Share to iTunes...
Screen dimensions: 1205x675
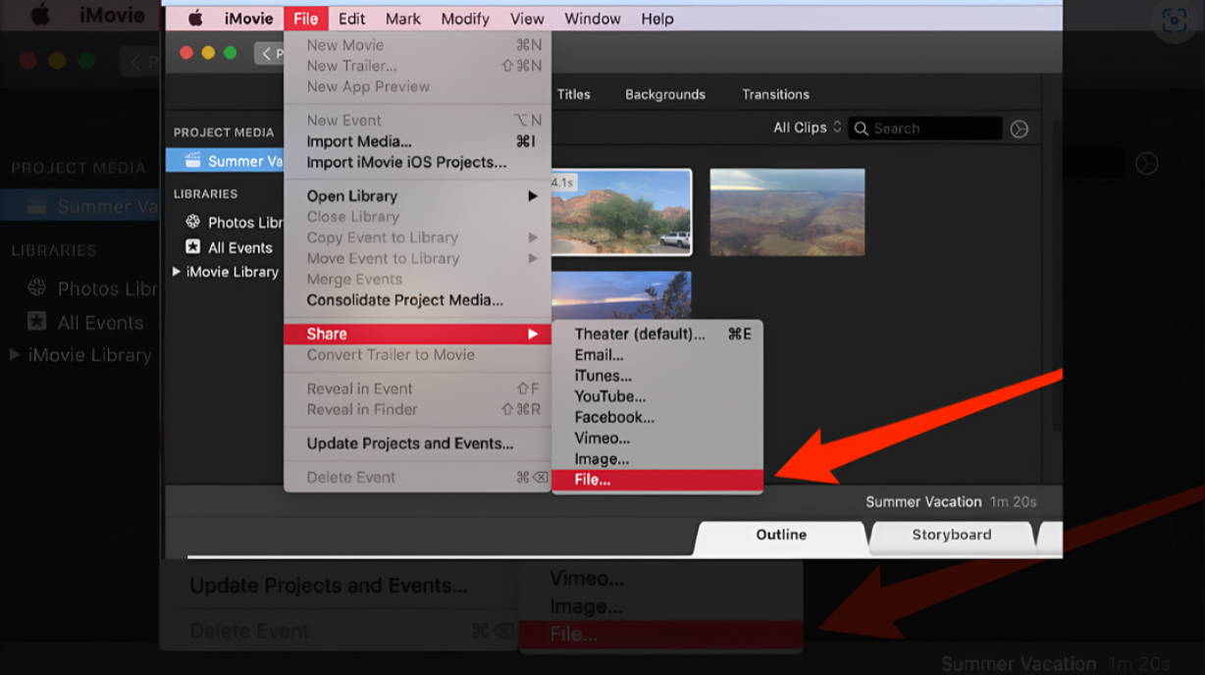(x=657, y=376)
